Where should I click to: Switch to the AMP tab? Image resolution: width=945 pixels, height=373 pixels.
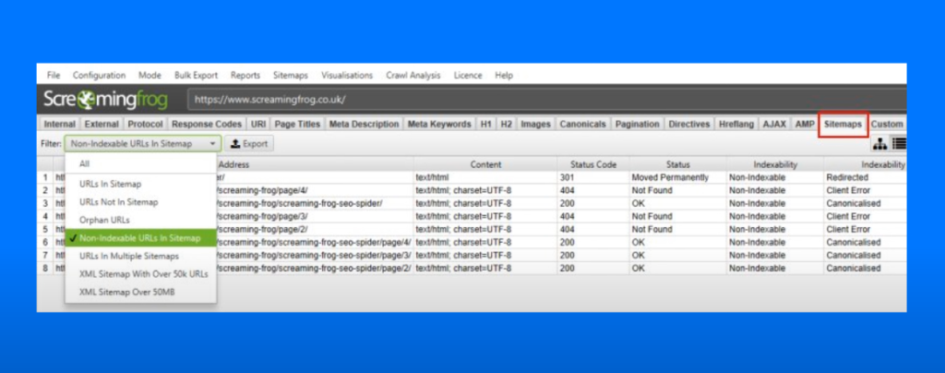point(805,124)
